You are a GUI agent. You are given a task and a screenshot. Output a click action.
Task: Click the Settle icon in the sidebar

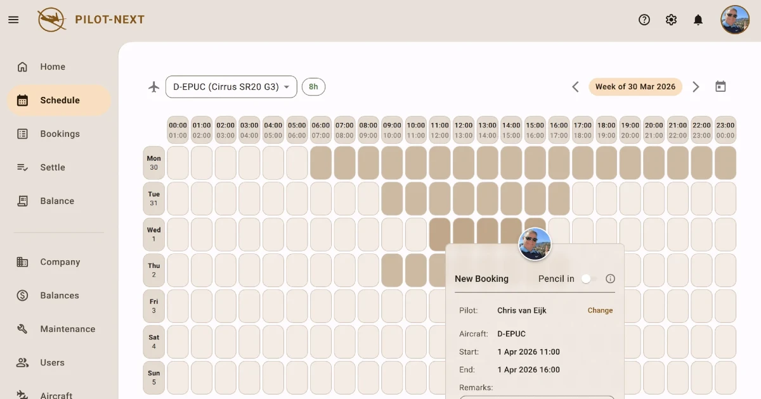tap(22, 167)
